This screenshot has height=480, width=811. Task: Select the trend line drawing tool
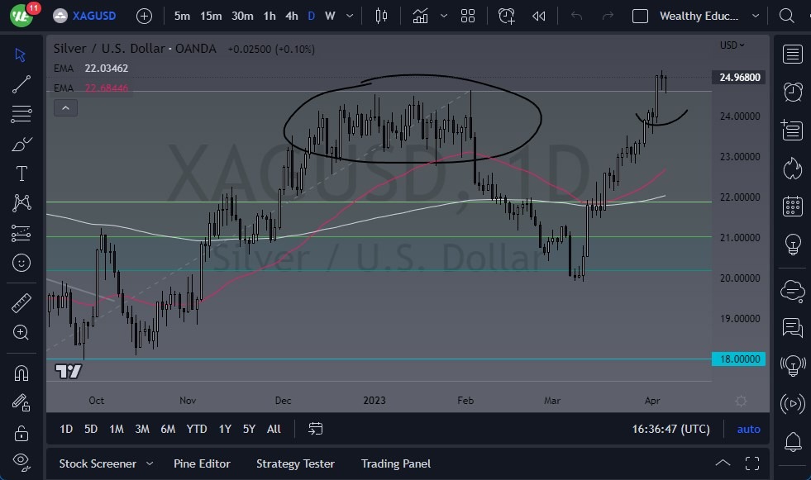click(21, 84)
